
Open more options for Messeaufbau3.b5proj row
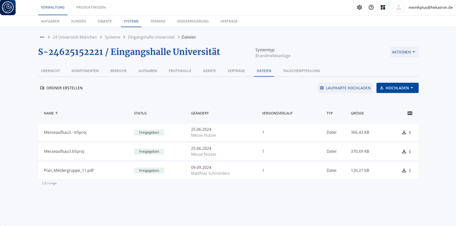tap(410, 152)
